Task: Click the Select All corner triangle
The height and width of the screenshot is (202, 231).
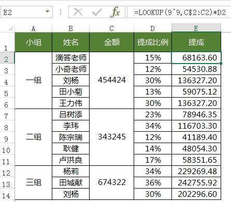Action: pos(11,28)
